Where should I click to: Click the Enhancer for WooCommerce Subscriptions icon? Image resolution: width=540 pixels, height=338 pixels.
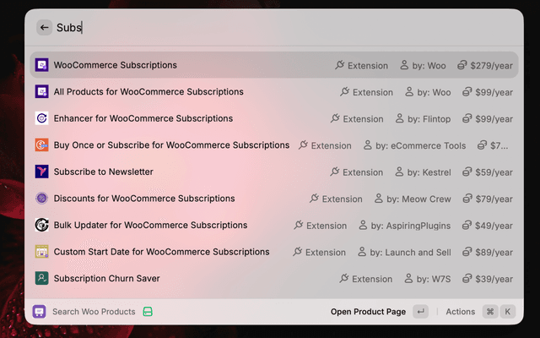(41, 119)
